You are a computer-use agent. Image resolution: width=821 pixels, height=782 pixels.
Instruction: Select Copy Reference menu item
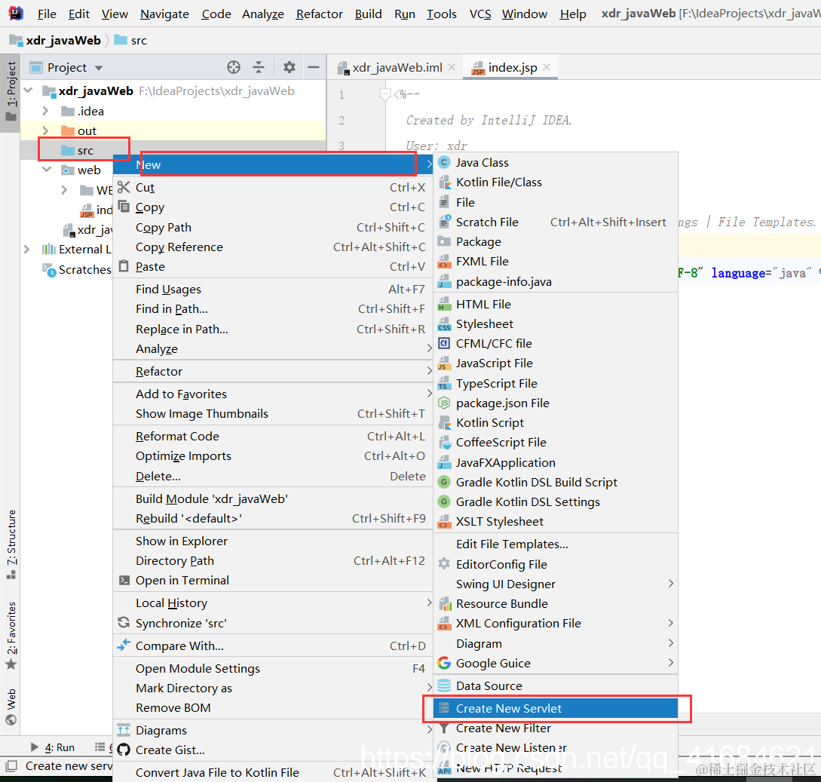[x=273, y=247]
